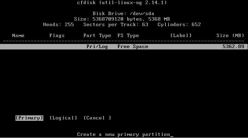Click the FS Type column header

(128, 35)
